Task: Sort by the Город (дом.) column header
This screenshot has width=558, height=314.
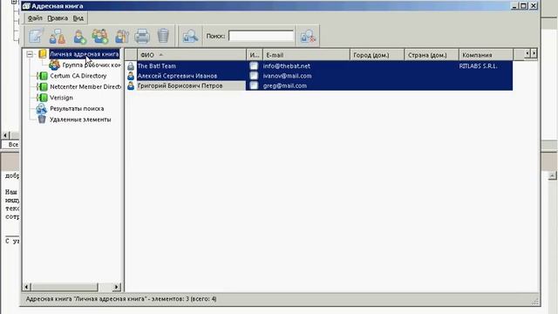Action: coord(377,55)
